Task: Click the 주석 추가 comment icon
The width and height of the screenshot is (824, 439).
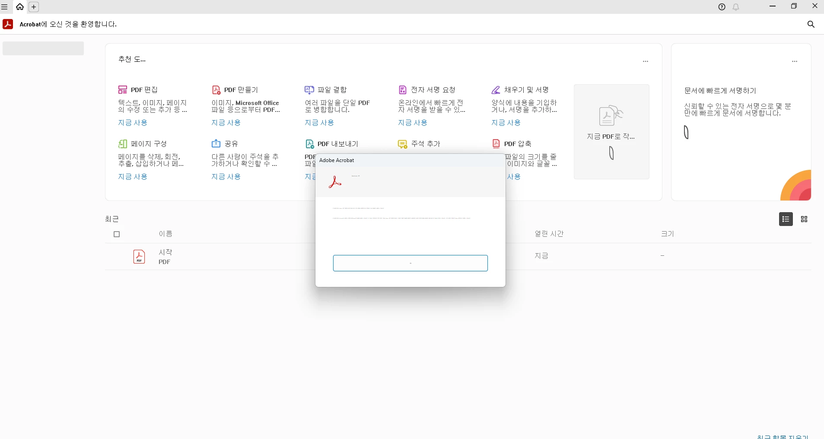Action: 403,144
